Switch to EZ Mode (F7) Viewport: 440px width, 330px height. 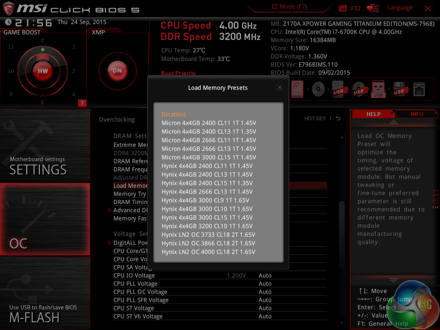(x=289, y=7)
